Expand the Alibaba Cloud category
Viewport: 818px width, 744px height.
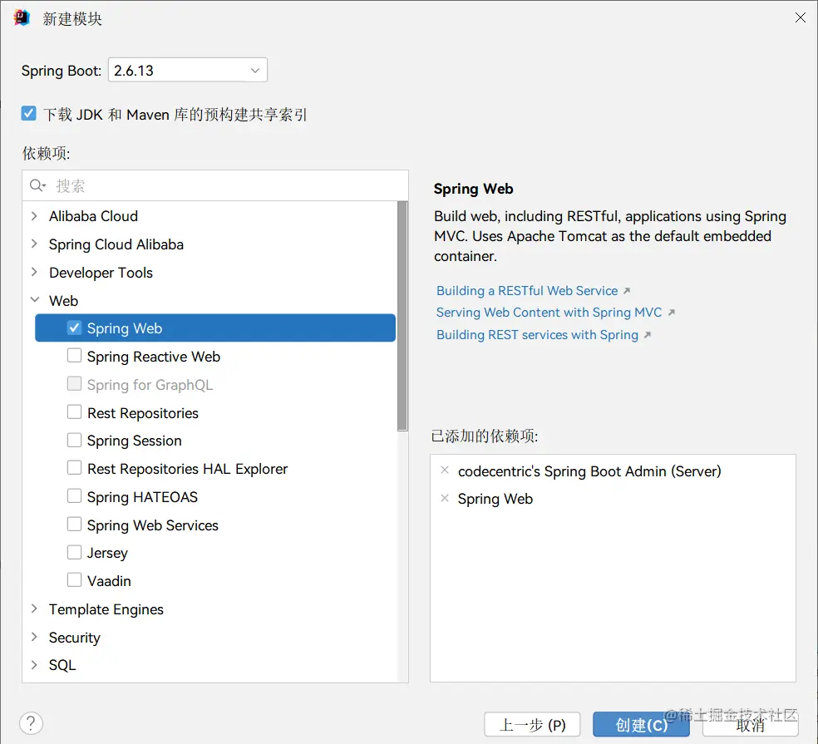click(34, 216)
